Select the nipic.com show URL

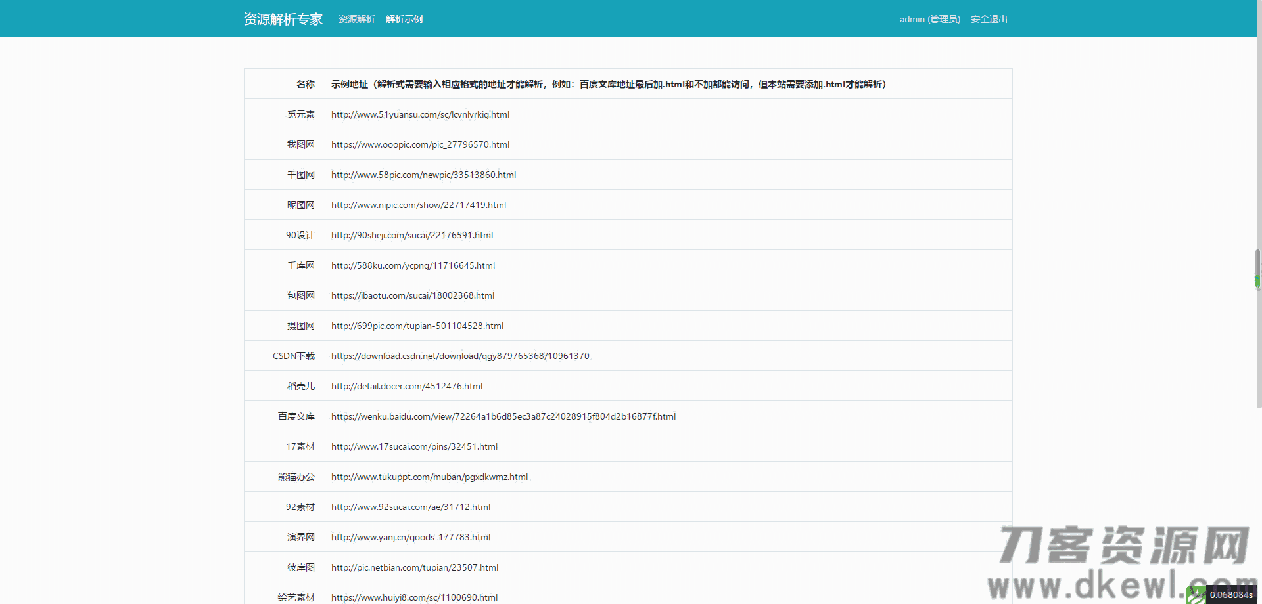(x=419, y=205)
